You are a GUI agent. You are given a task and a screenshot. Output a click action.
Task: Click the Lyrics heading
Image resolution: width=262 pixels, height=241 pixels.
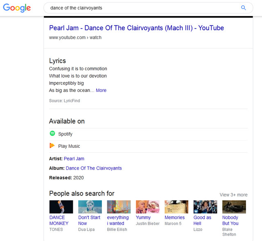coord(57,61)
